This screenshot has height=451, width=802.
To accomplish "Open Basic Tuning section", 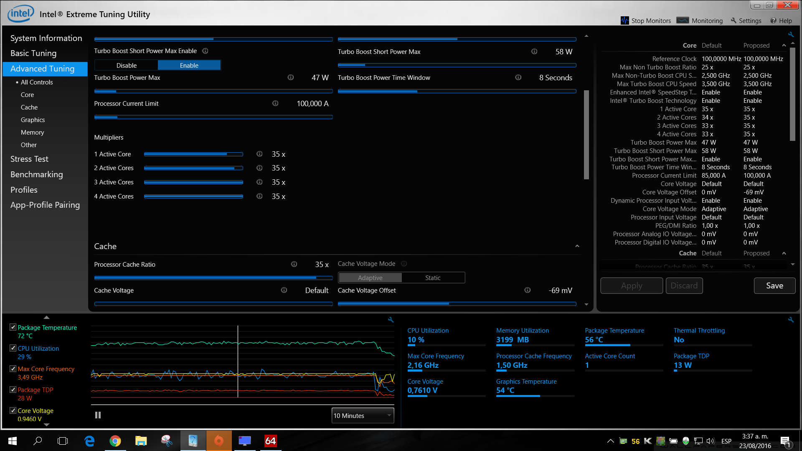I will (x=33, y=53).
